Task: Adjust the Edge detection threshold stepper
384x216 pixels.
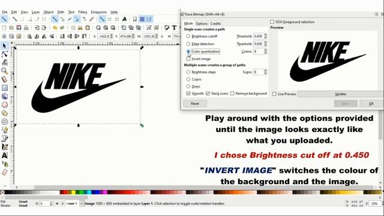Action: coord(265,44)
